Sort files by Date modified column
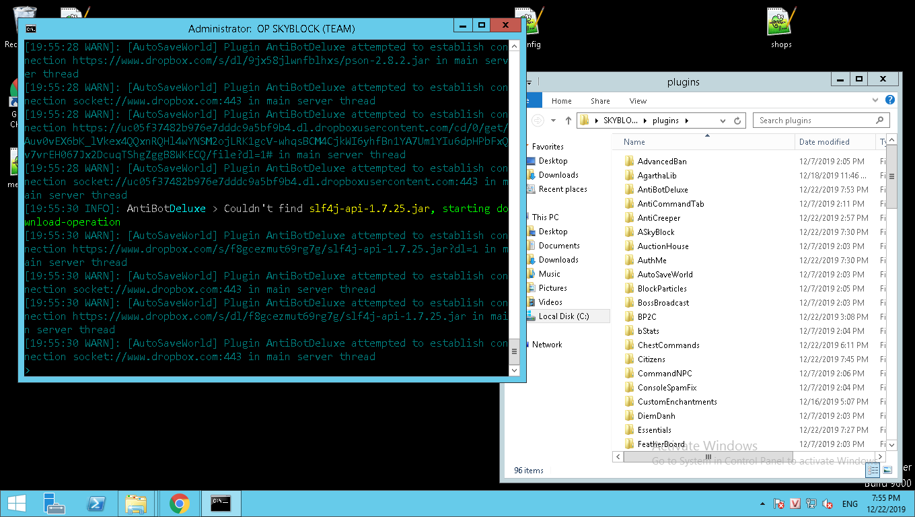915x517 pixels. point(824,142)
